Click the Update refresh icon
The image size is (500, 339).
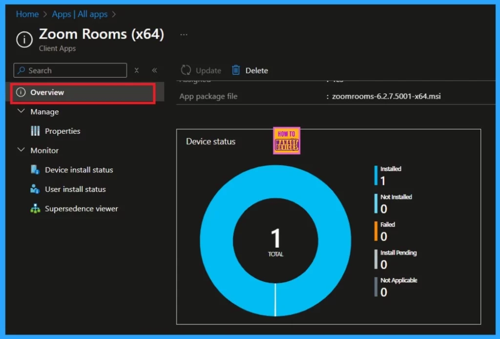click(x=186, y=70)
